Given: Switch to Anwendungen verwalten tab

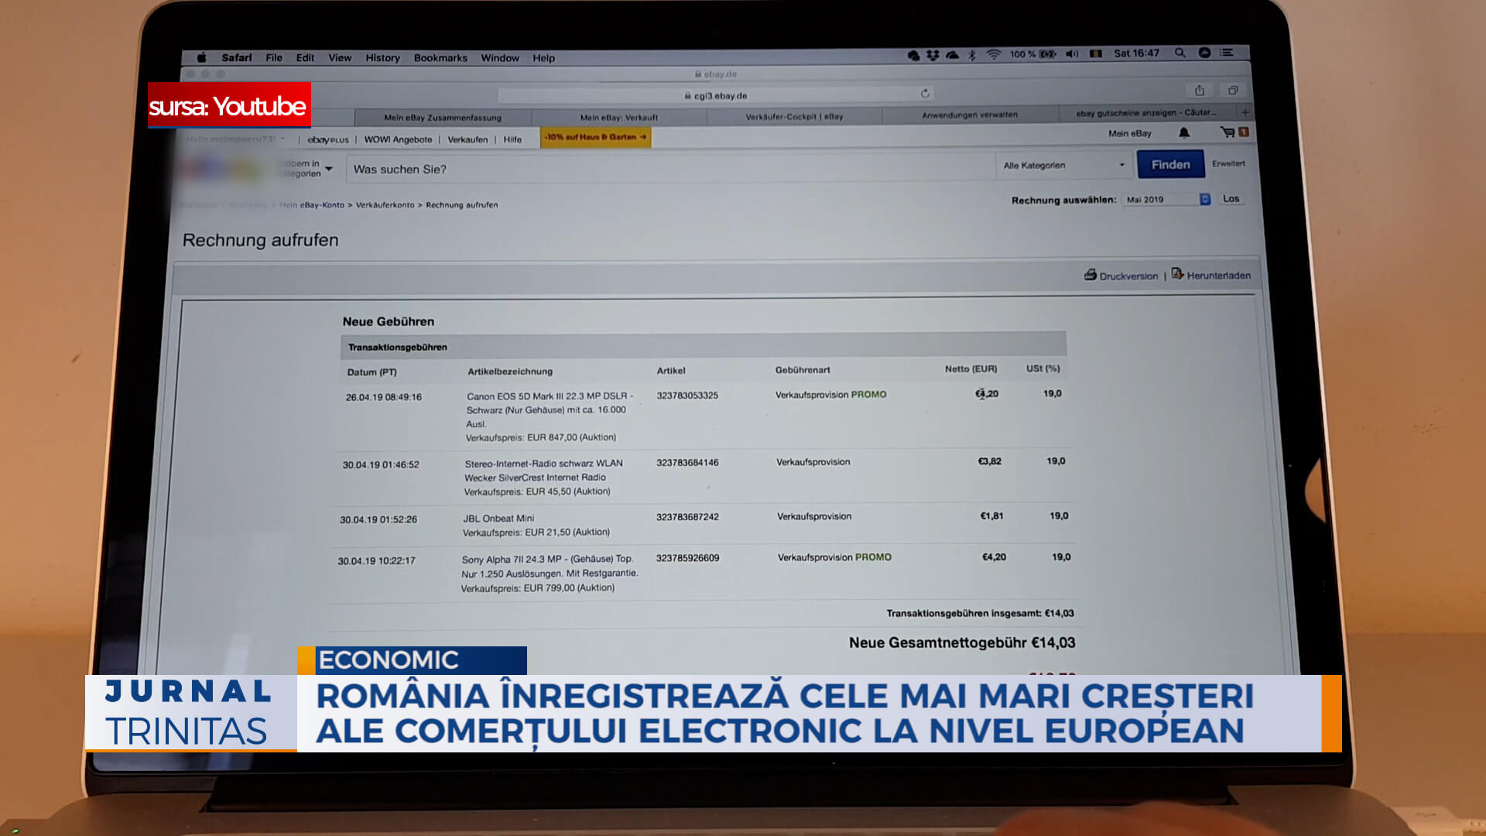Looking at the screenshot, I should (x=970, y=115).
